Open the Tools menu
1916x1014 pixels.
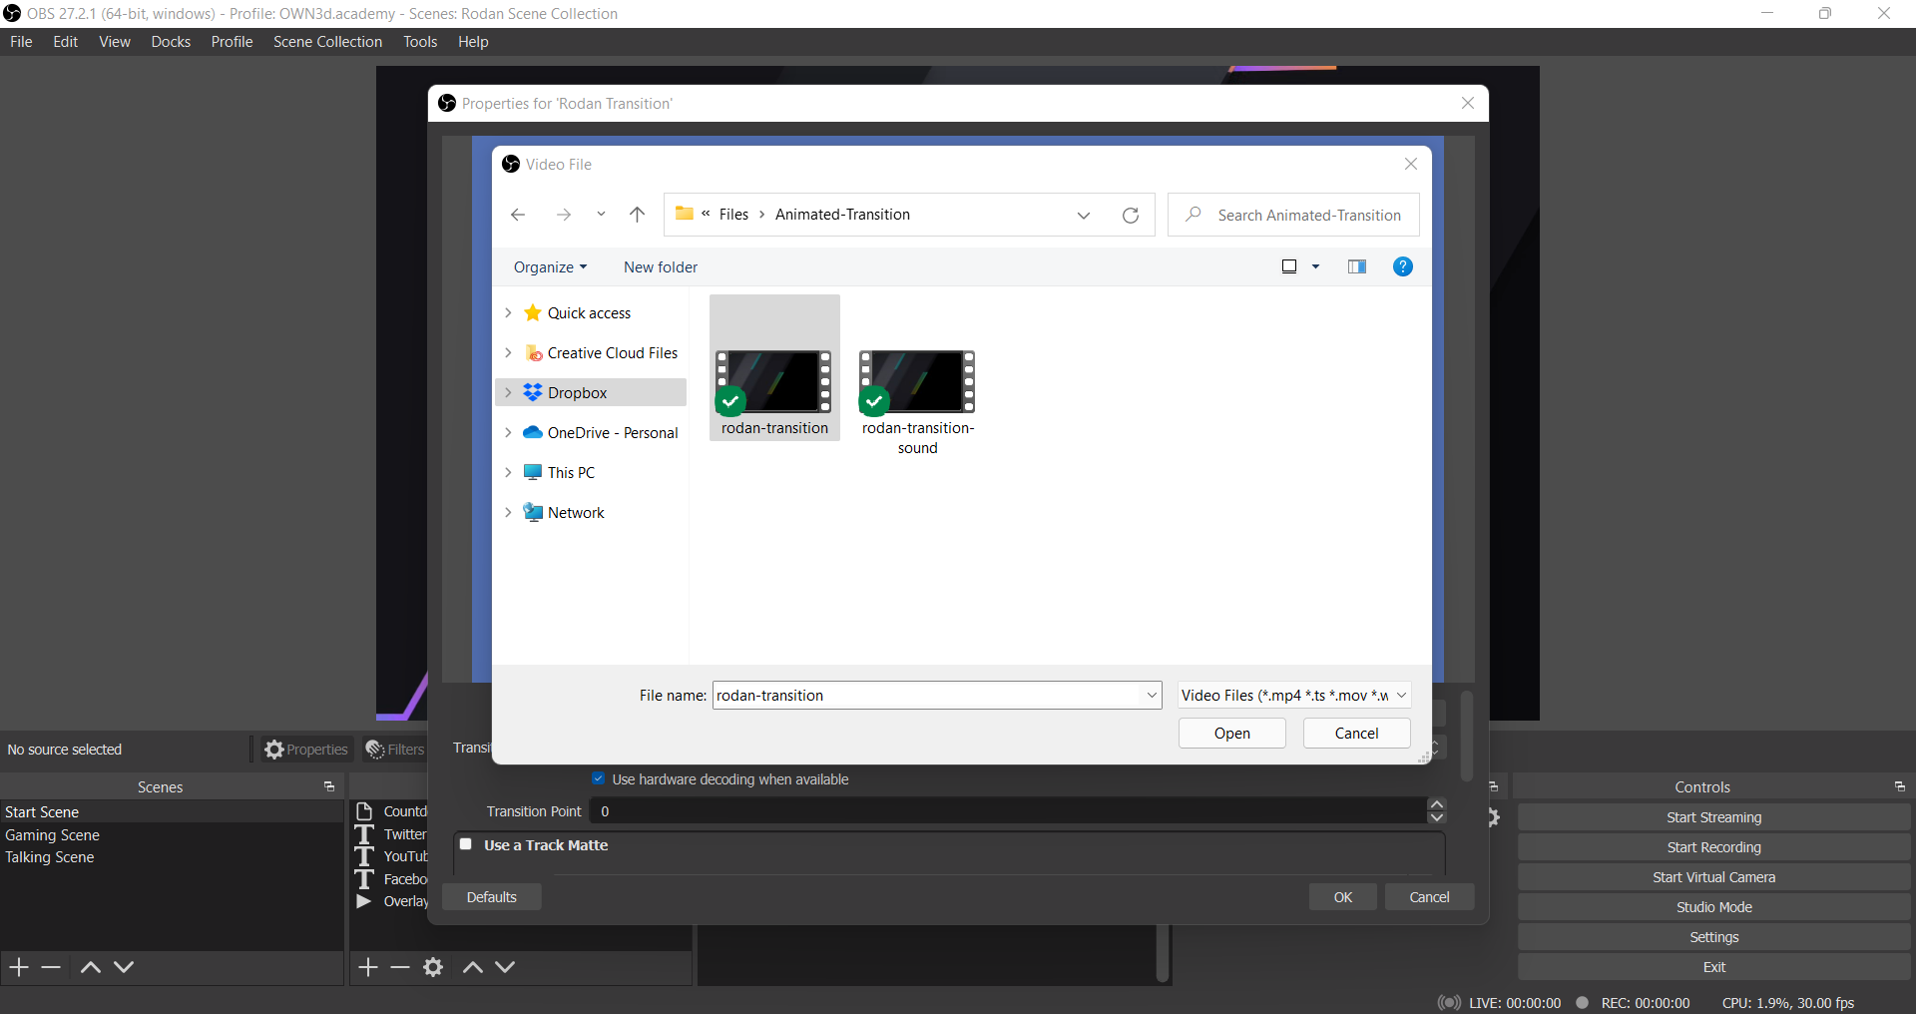pyautogui.click(x=420, y=42)
